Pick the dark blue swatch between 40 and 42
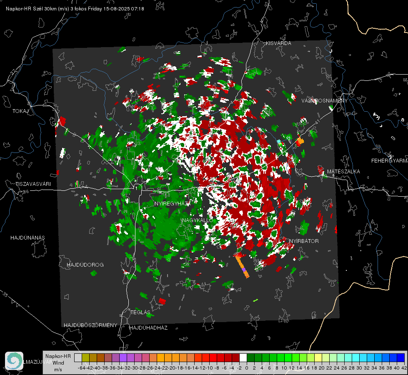The height and width of the screenshot is (375, 408). [400, 358]
